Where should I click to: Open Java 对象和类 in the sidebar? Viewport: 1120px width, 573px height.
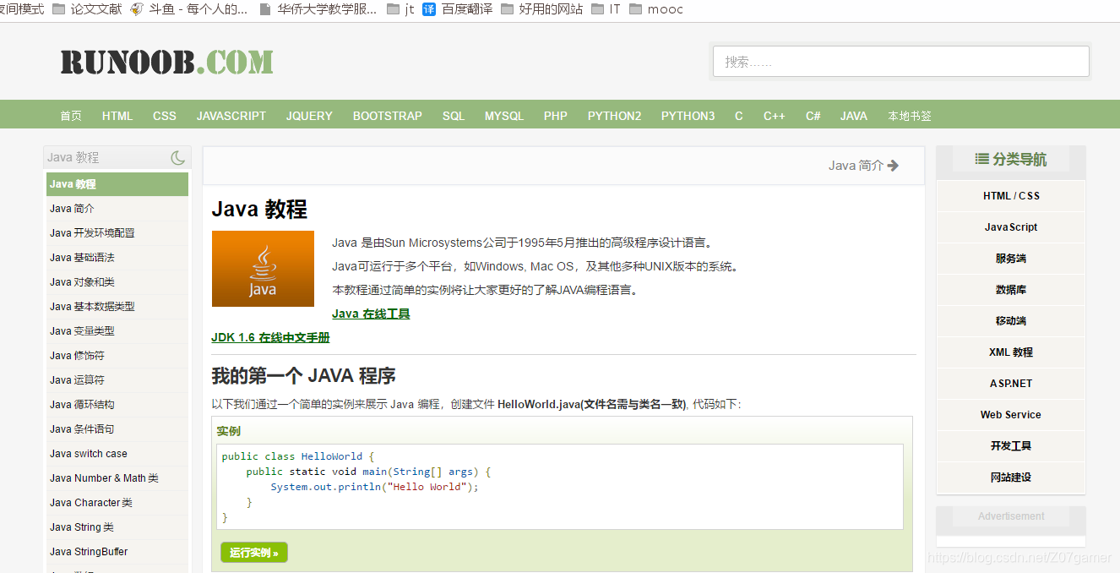(117, 282)
